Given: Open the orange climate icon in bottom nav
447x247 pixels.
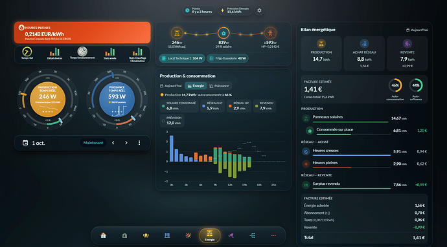Looking at the screenshot, I should point(188,235).
